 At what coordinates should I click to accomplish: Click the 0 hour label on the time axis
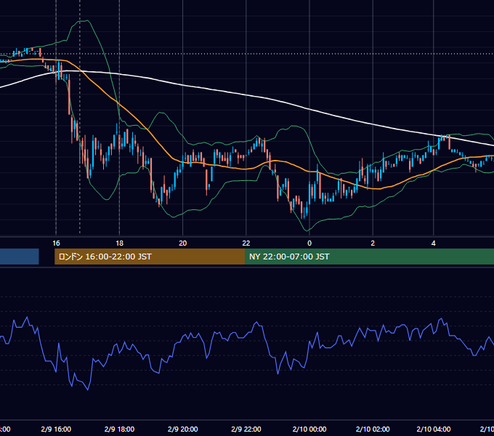[x=309, y=243]
